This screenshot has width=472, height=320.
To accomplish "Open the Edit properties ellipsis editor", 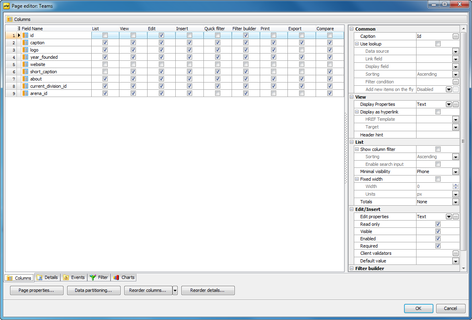I will coord(456,217).
